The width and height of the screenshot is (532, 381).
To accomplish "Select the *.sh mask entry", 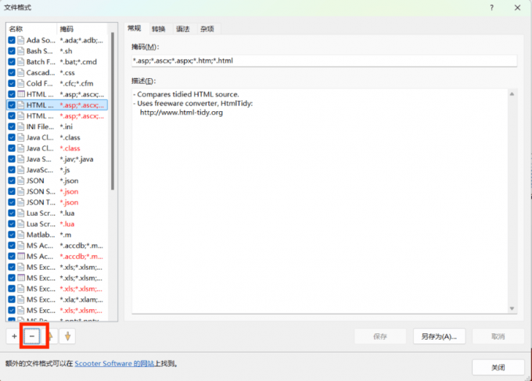I will 66,51.
